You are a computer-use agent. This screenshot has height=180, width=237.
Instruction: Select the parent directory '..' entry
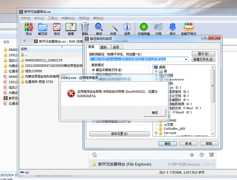pos(26,55)
